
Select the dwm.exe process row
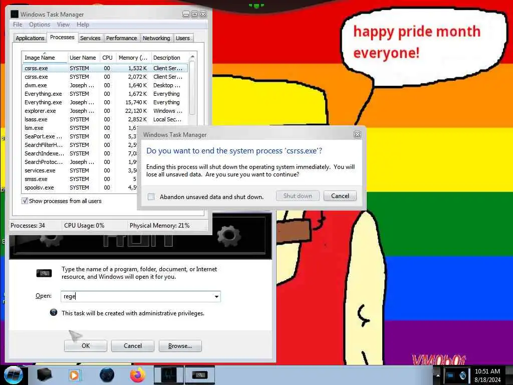click(105, 85)
